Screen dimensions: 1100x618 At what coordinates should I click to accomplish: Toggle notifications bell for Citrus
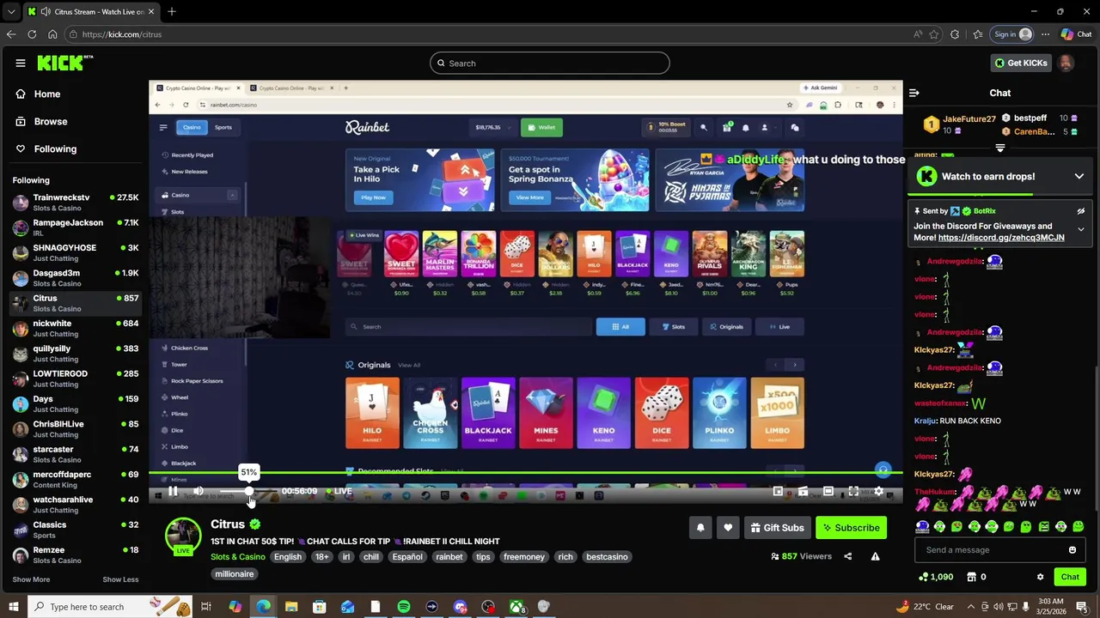[x=700, y=528]
